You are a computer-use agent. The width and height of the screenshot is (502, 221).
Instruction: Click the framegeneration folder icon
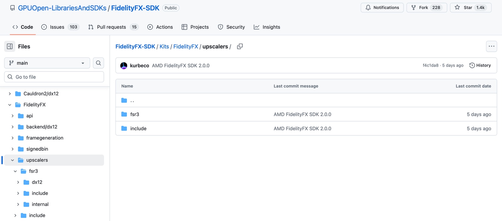[21, 138]
